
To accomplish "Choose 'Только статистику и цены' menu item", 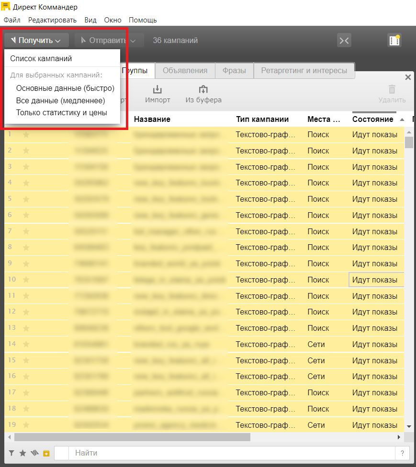I will [x=61, y=113].
